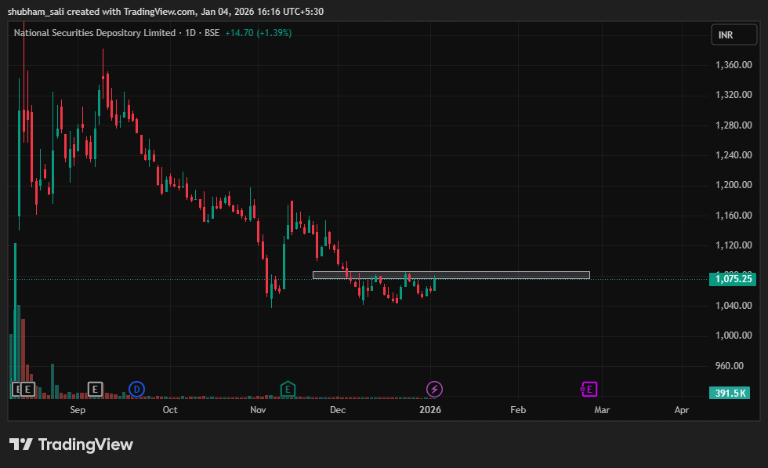The height and width of the screenshot is (468, 768).
Task: Click the Dec label on time axis
Action: (x=338, y=410)
